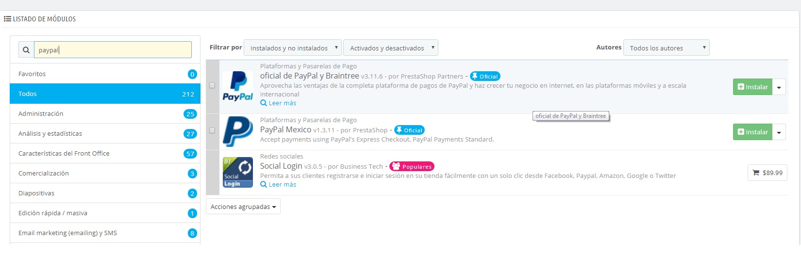Focus the module search field containing paypal
This screenshot has height=255, width=801.
coord(113,50)
